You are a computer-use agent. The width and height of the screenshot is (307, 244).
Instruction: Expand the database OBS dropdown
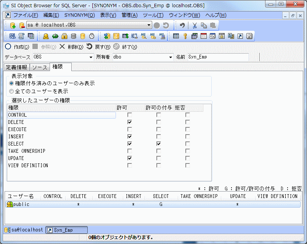(91, 57)
